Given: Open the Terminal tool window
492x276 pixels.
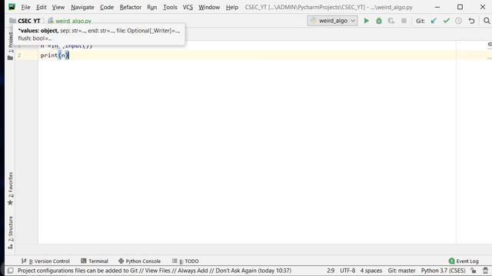Looking at the screenshot, I should (x=95, y=261).
